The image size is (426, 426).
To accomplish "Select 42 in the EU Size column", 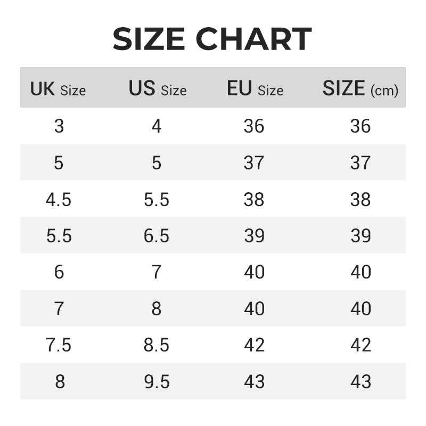I will [x=254, y=345].
